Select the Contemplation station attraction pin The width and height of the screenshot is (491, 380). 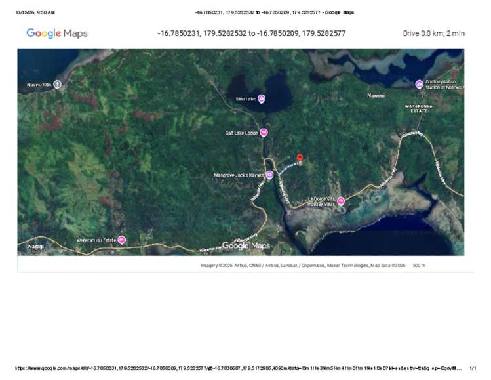pyautogui.click(x=420, y=84)
